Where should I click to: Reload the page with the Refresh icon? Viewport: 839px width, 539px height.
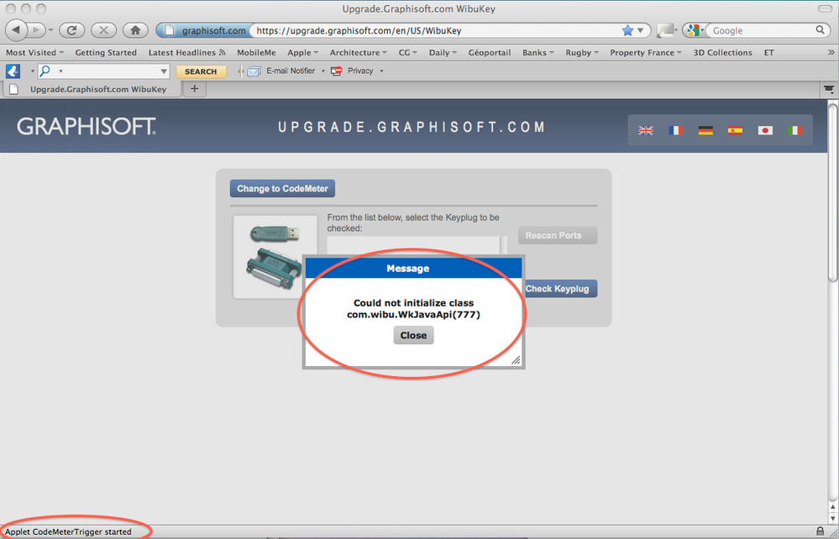[x=71, y=30]
